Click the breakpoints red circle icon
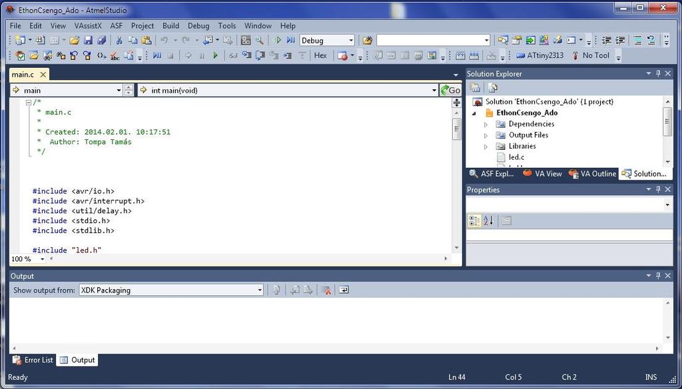Viewport: 682px width, 389px height. coord(342,56)
